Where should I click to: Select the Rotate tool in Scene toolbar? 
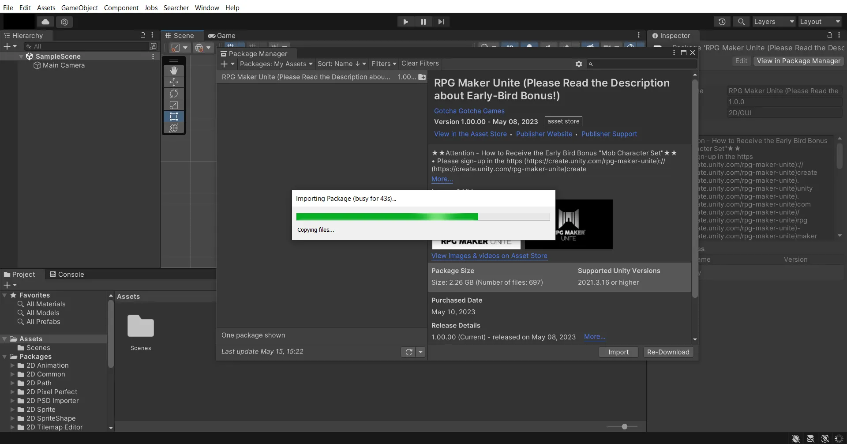174,94
